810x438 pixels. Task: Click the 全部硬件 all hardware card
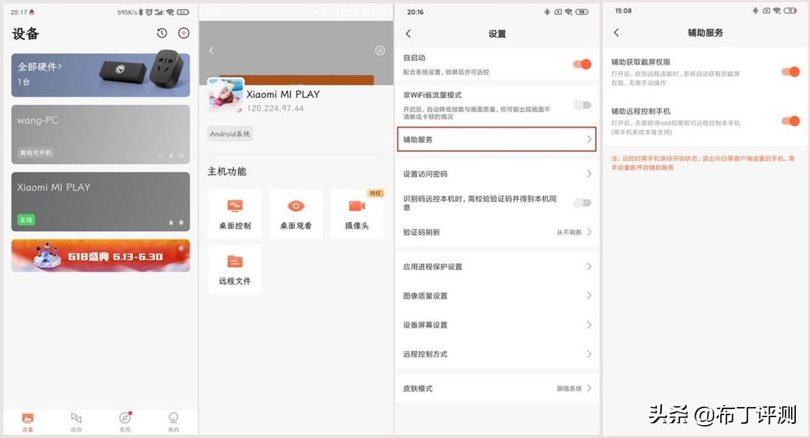[x=100, y=74]
